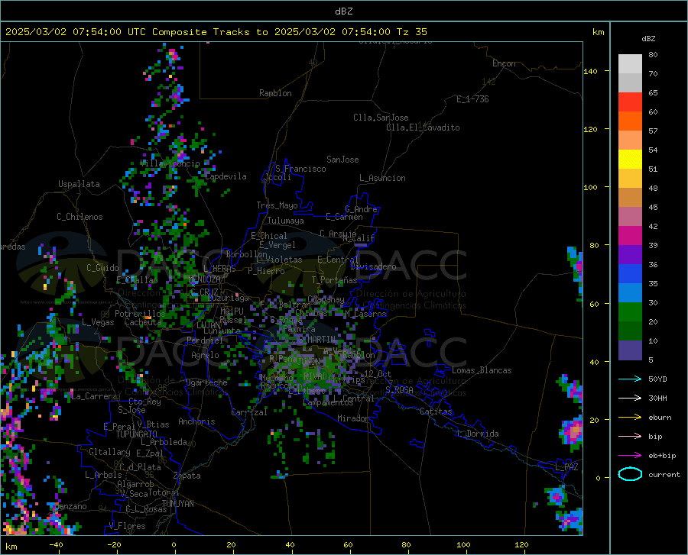
Task: Click the Ramblon label near top
Action: (x=275, y=93)
